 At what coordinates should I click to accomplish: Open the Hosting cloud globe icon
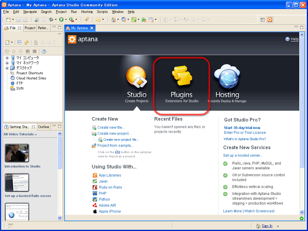coord(227,77)
